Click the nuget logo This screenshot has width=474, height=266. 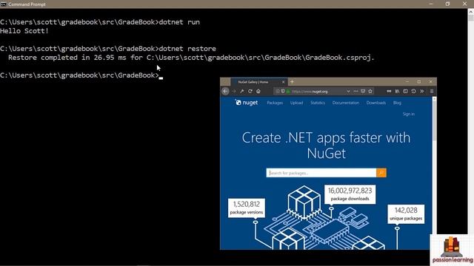click(x=247, y=103)
